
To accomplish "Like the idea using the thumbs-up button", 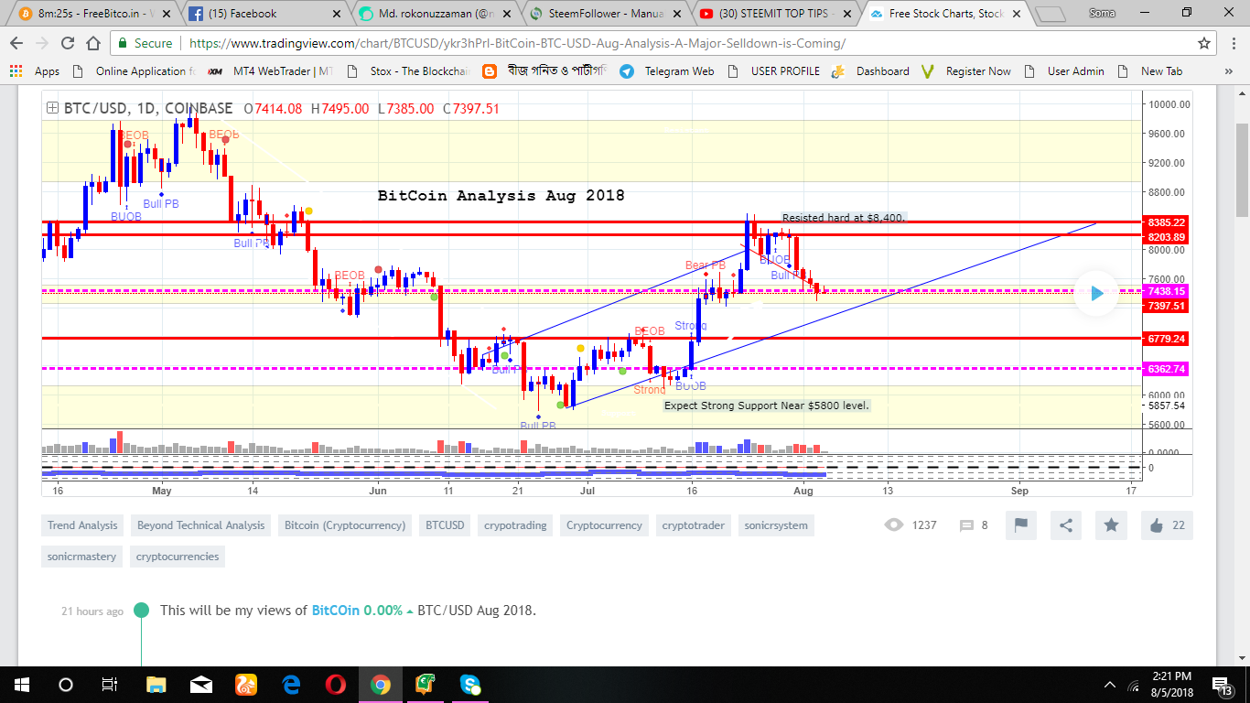I will click(1167, 525).
